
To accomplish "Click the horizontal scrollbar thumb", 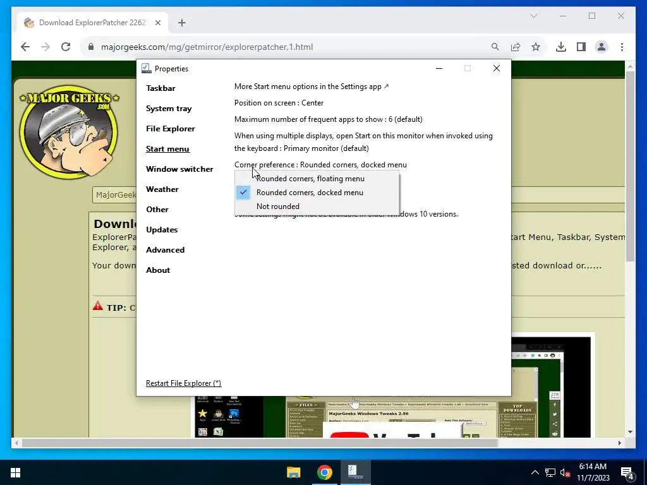I will (x=260, y=443).
